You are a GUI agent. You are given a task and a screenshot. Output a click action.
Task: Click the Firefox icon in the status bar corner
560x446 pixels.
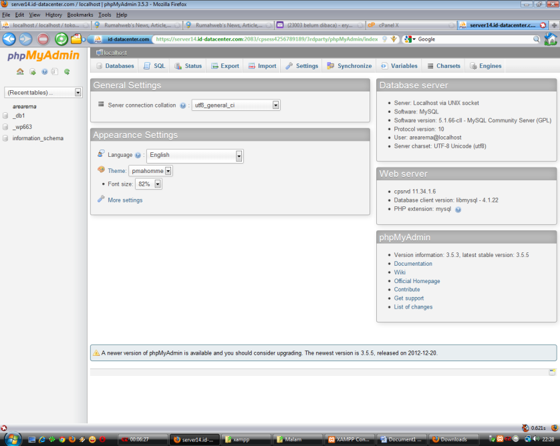pos(554,428)
